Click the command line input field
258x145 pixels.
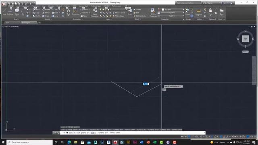(x=133, y=133)
